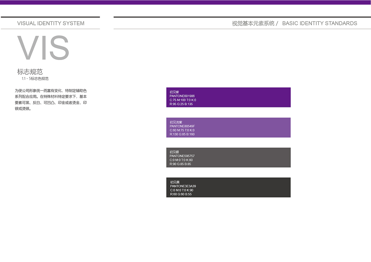Click the C:0 M:0 T:0 K:80 value
The height and width of the screenshot is (262, 371).
click(x=181, y=160)
